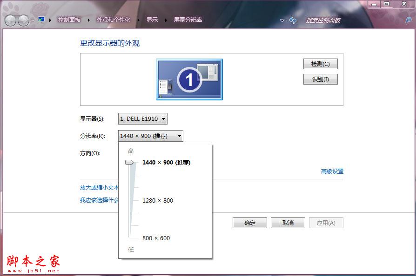Click the 放大或缩小文本 link

pyautogui.click(x=98, y=188)
